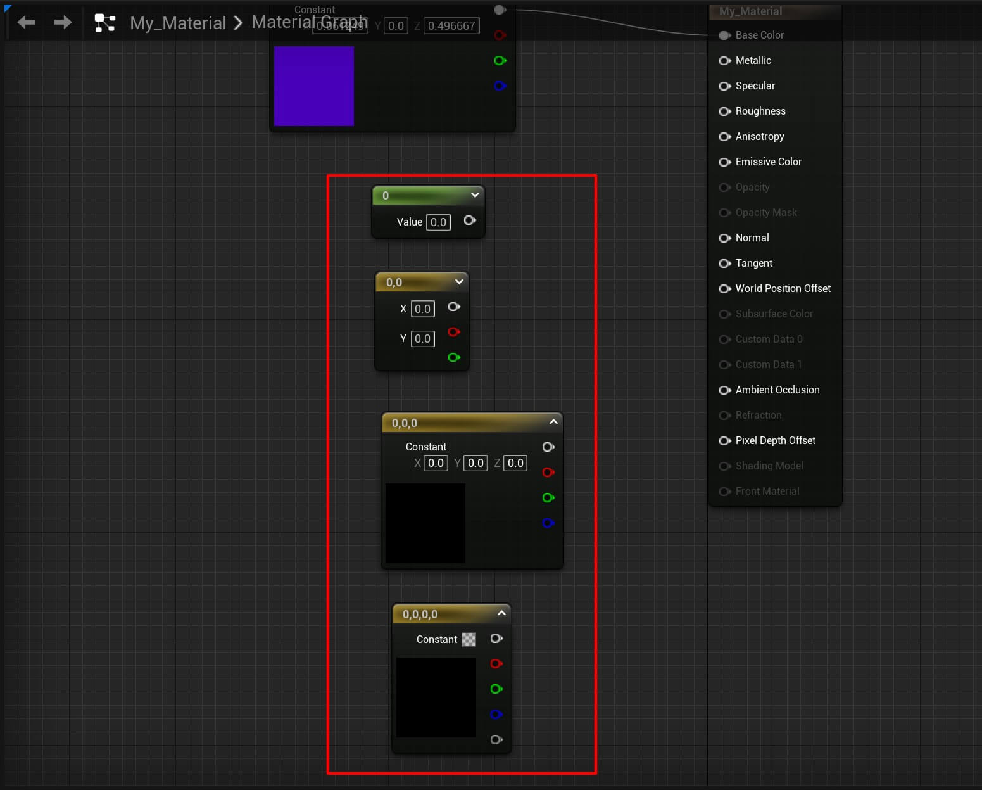Edit the Z field of the 0,0,0 node
This screenshot has width=982, height=790.
coord(515,463)
